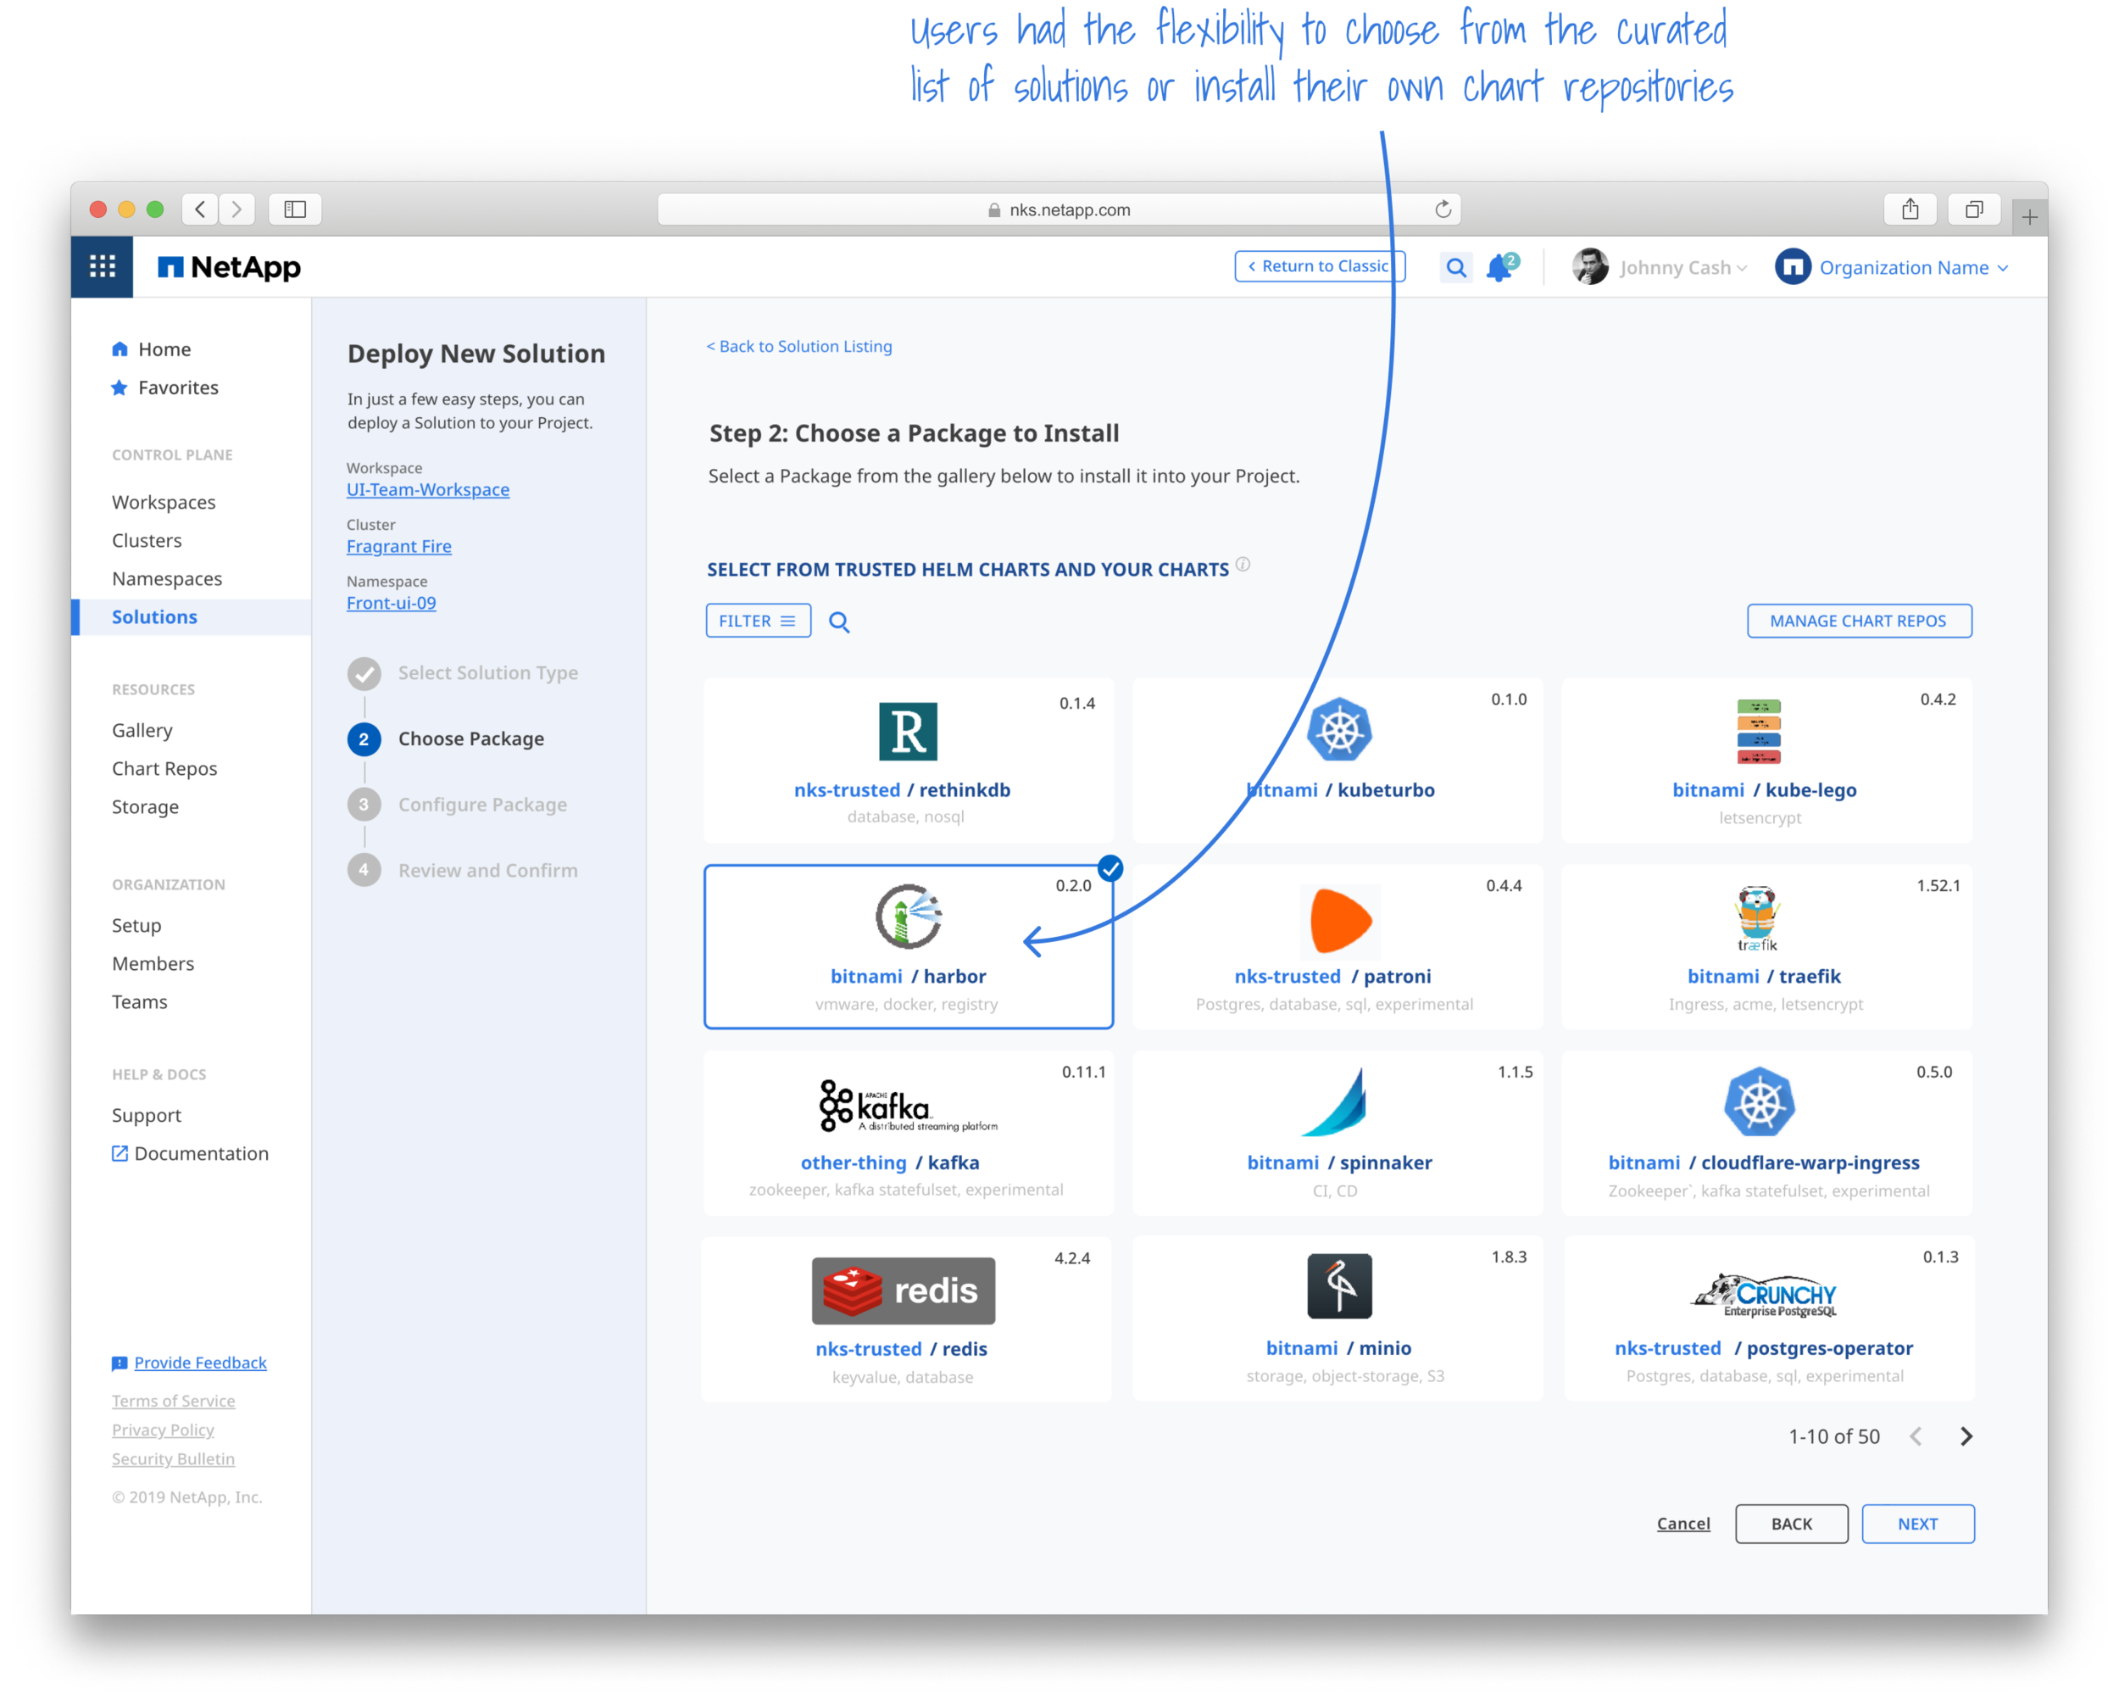Click the browser share icon

tap(1909, 209)
